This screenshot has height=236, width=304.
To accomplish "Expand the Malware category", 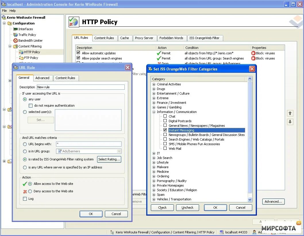I will tap(154, 167).
